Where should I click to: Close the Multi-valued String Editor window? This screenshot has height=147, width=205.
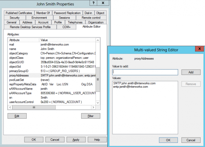(199, 50)
